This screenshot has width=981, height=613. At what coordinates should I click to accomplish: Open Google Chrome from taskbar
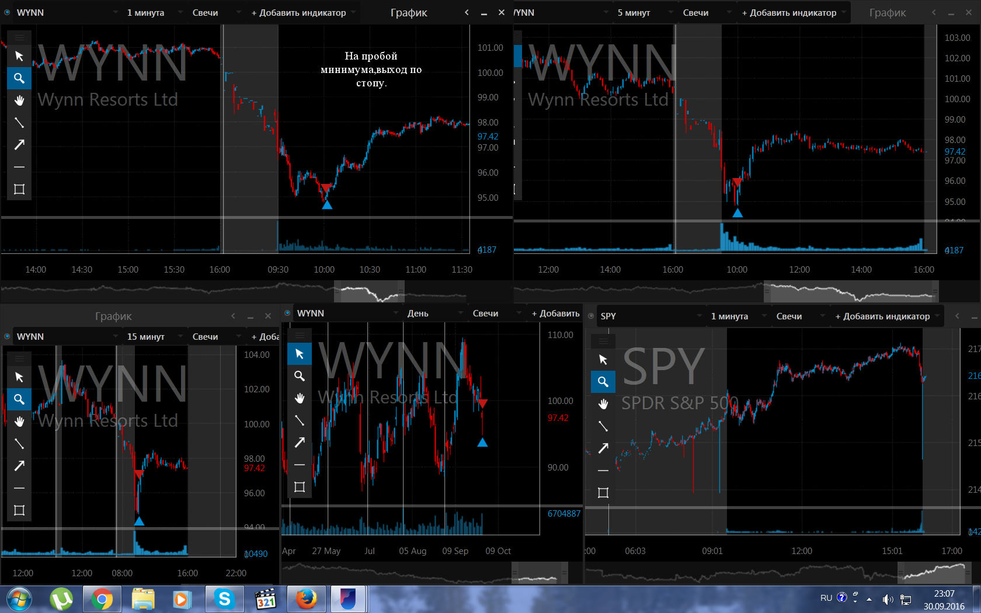[102, 599]
